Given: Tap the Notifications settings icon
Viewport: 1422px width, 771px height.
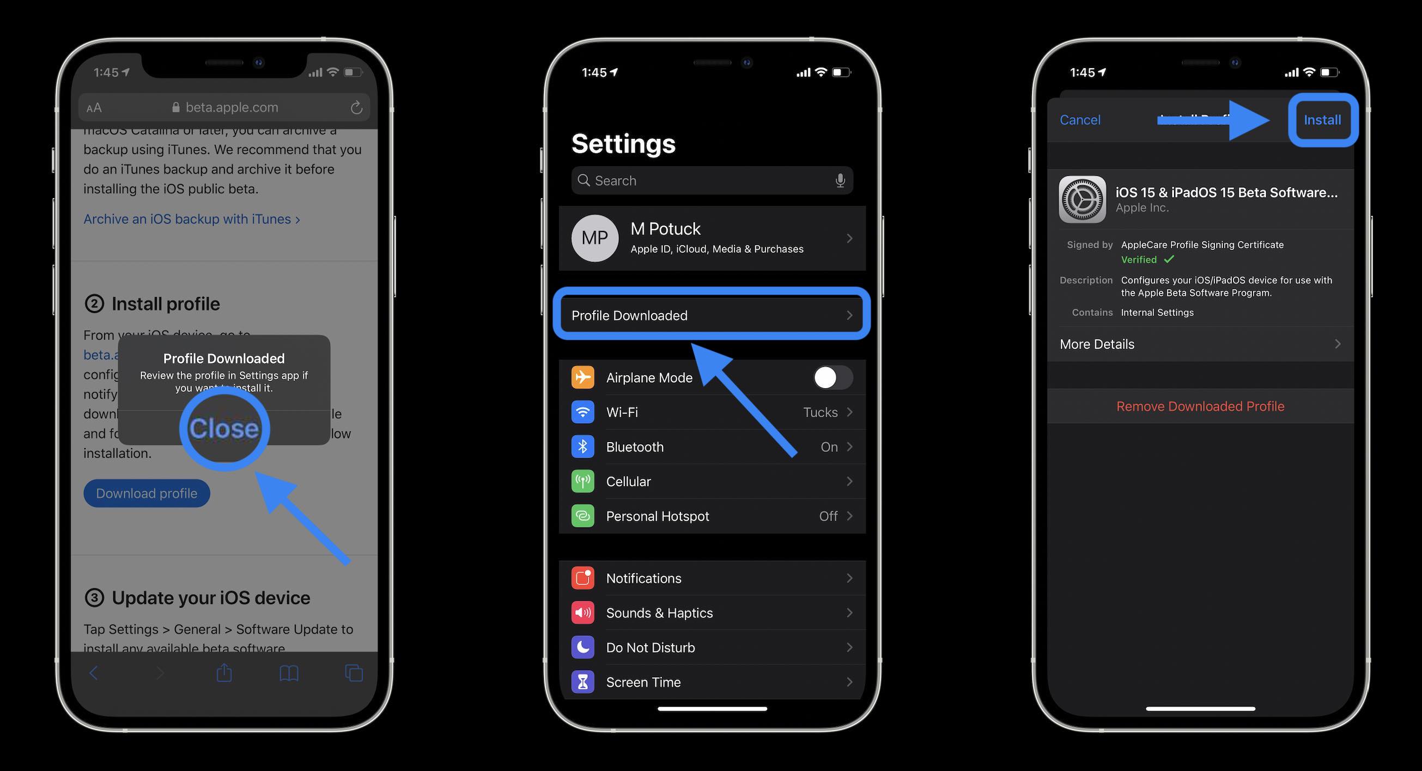Looking at the screenshot, I should (x=582, y=577).
